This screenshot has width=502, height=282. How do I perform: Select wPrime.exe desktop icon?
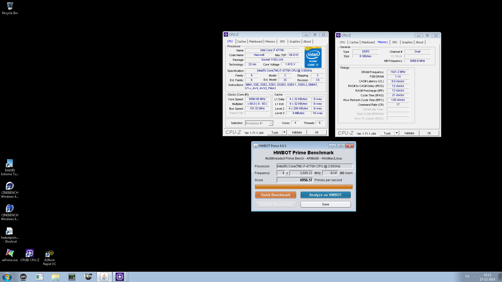click(10, 255)
